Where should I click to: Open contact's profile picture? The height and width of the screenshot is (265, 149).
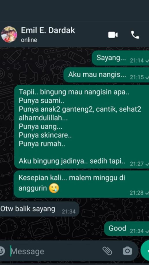[9, 34]
